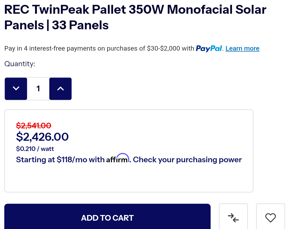This screenshot has height=229, width=291.
Task: Click the 33 Panels text in title
Action: 80,26
